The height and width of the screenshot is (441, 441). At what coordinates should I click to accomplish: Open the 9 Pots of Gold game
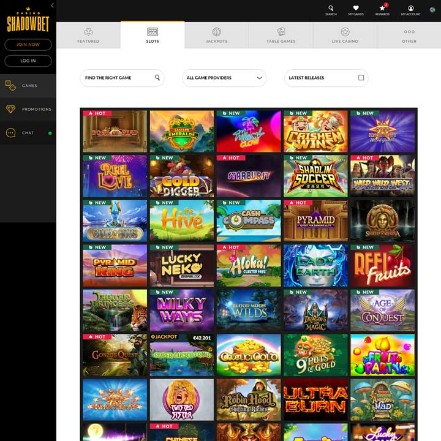(315, 355)
